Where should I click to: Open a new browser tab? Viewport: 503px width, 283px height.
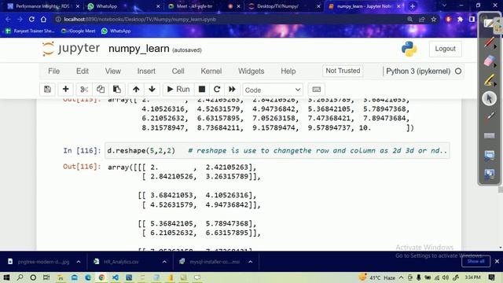coord(413,6)
